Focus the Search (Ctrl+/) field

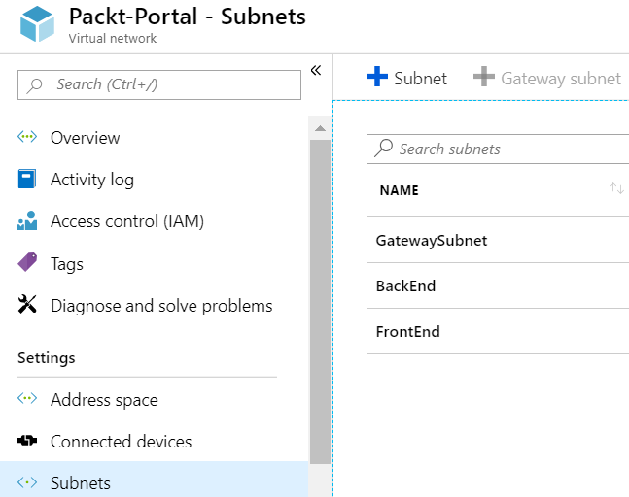pyautogui.click(x=159, y=84)
